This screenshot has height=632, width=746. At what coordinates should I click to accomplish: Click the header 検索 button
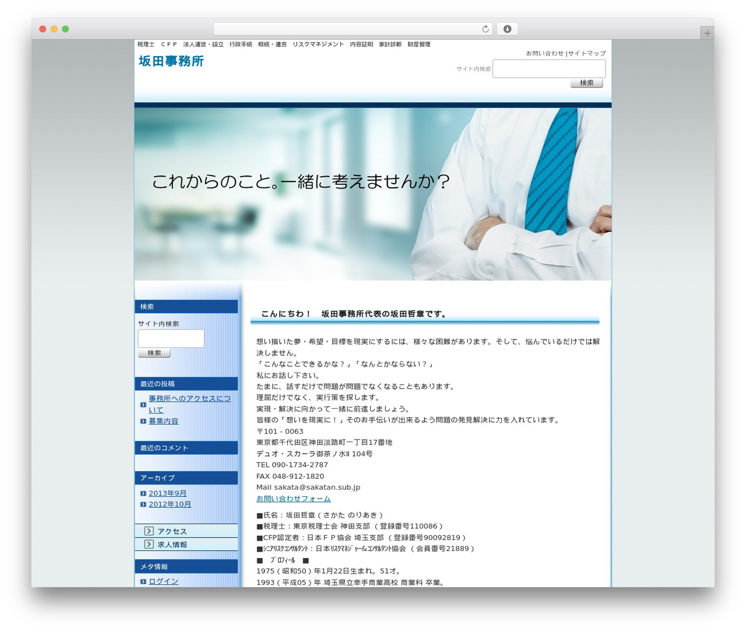pos(586,83)
